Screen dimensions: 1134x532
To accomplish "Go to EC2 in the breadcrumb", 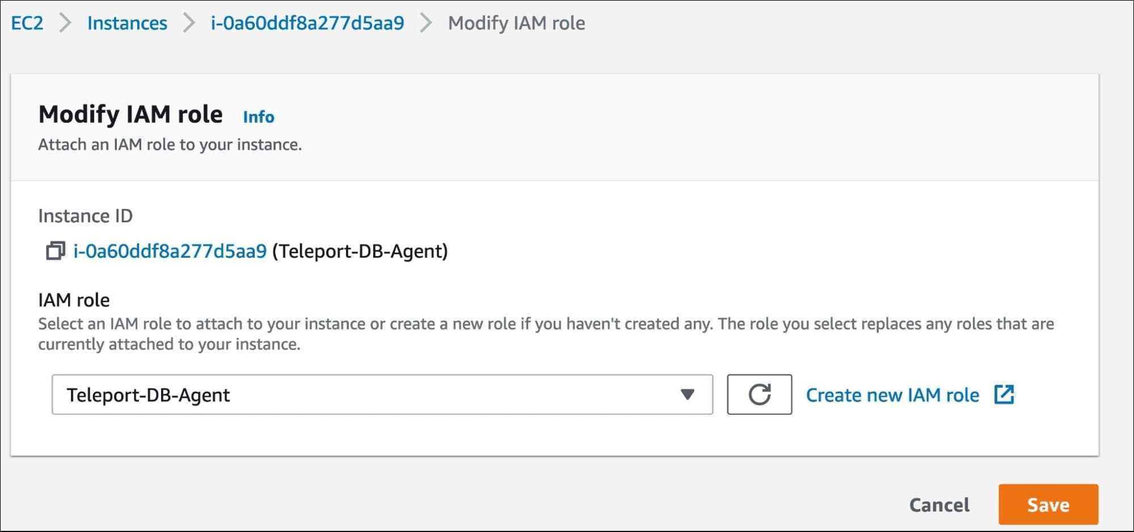I will coord(27,23).
